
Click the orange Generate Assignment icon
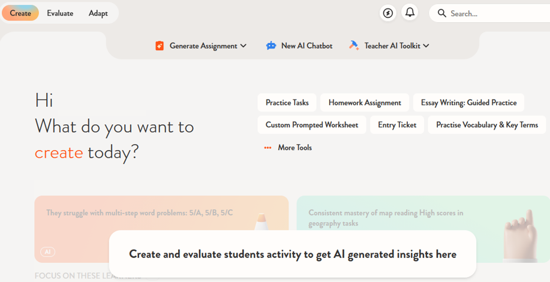click(x=160, y=46)
